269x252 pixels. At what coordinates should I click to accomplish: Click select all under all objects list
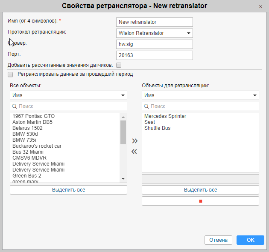pos(68,190)
